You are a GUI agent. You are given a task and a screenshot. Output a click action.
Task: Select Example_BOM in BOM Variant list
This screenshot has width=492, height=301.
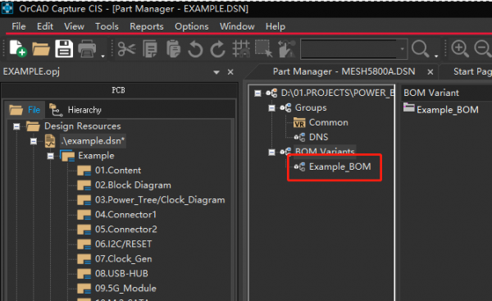pos(448,110)
